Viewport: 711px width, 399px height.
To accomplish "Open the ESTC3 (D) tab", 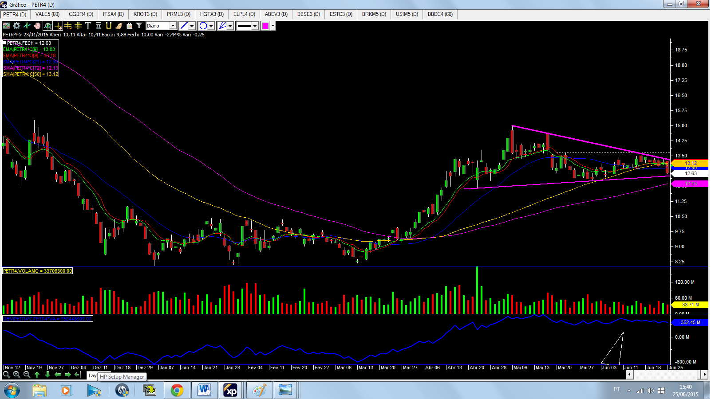I will click(341, 14).
